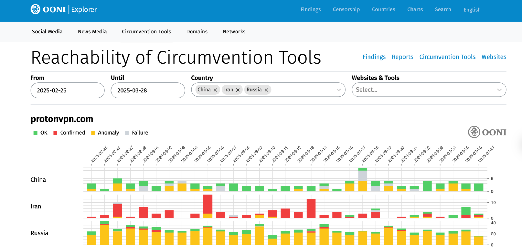This screenshot has width=522, height=251.
Task: Open the Censorship navigation item
Action: point(346,9)
